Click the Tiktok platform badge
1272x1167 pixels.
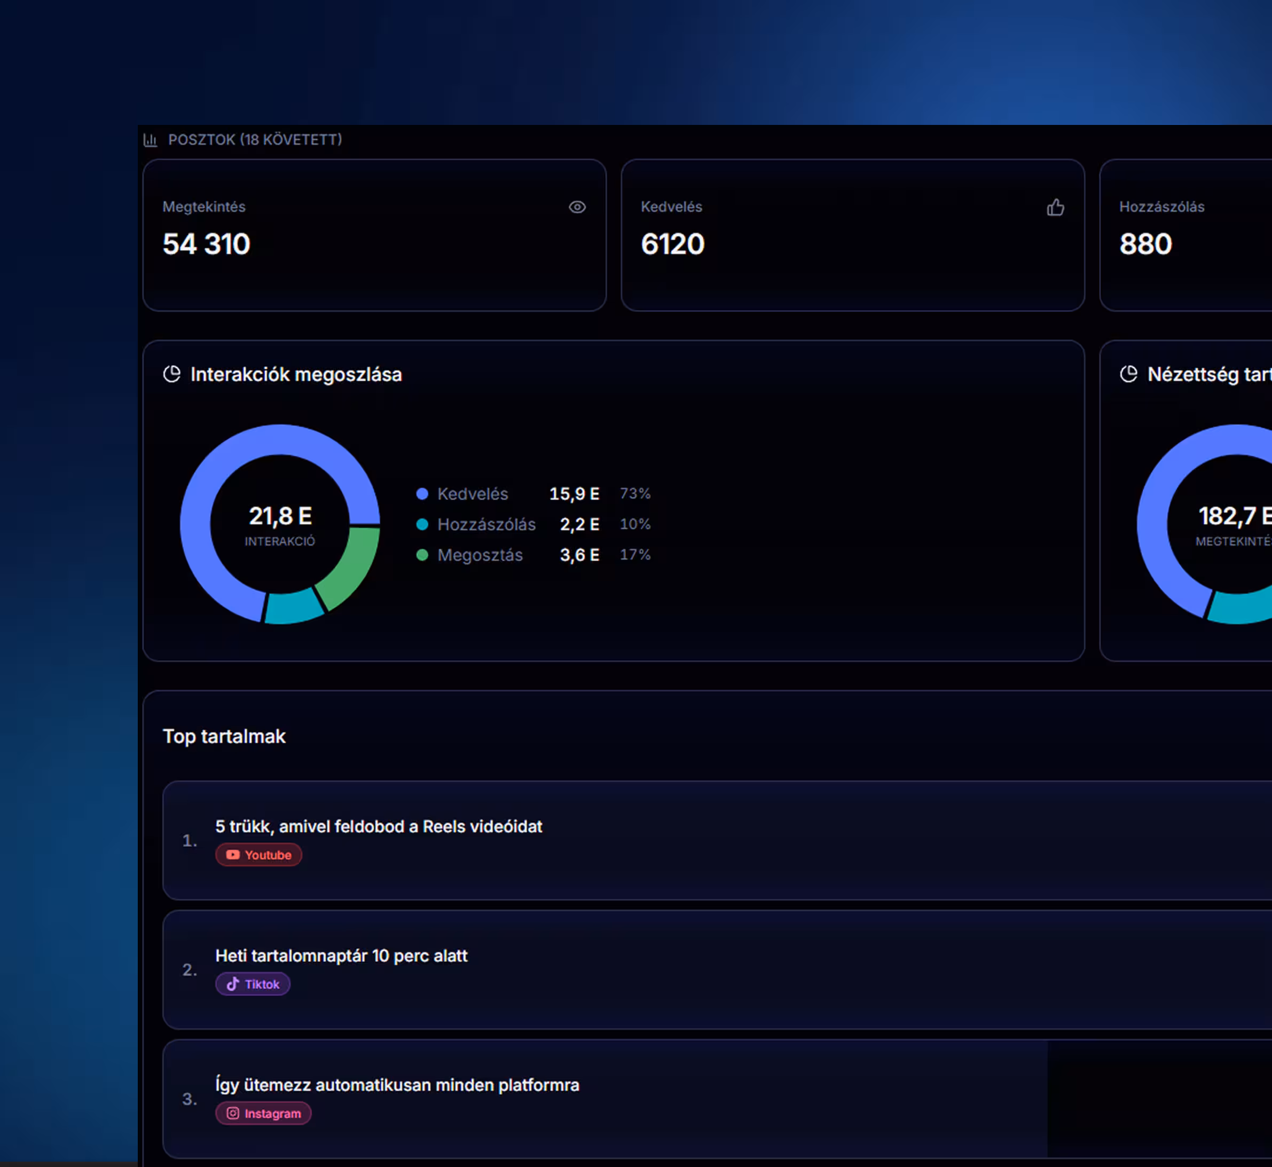click(x=253, y=984)
